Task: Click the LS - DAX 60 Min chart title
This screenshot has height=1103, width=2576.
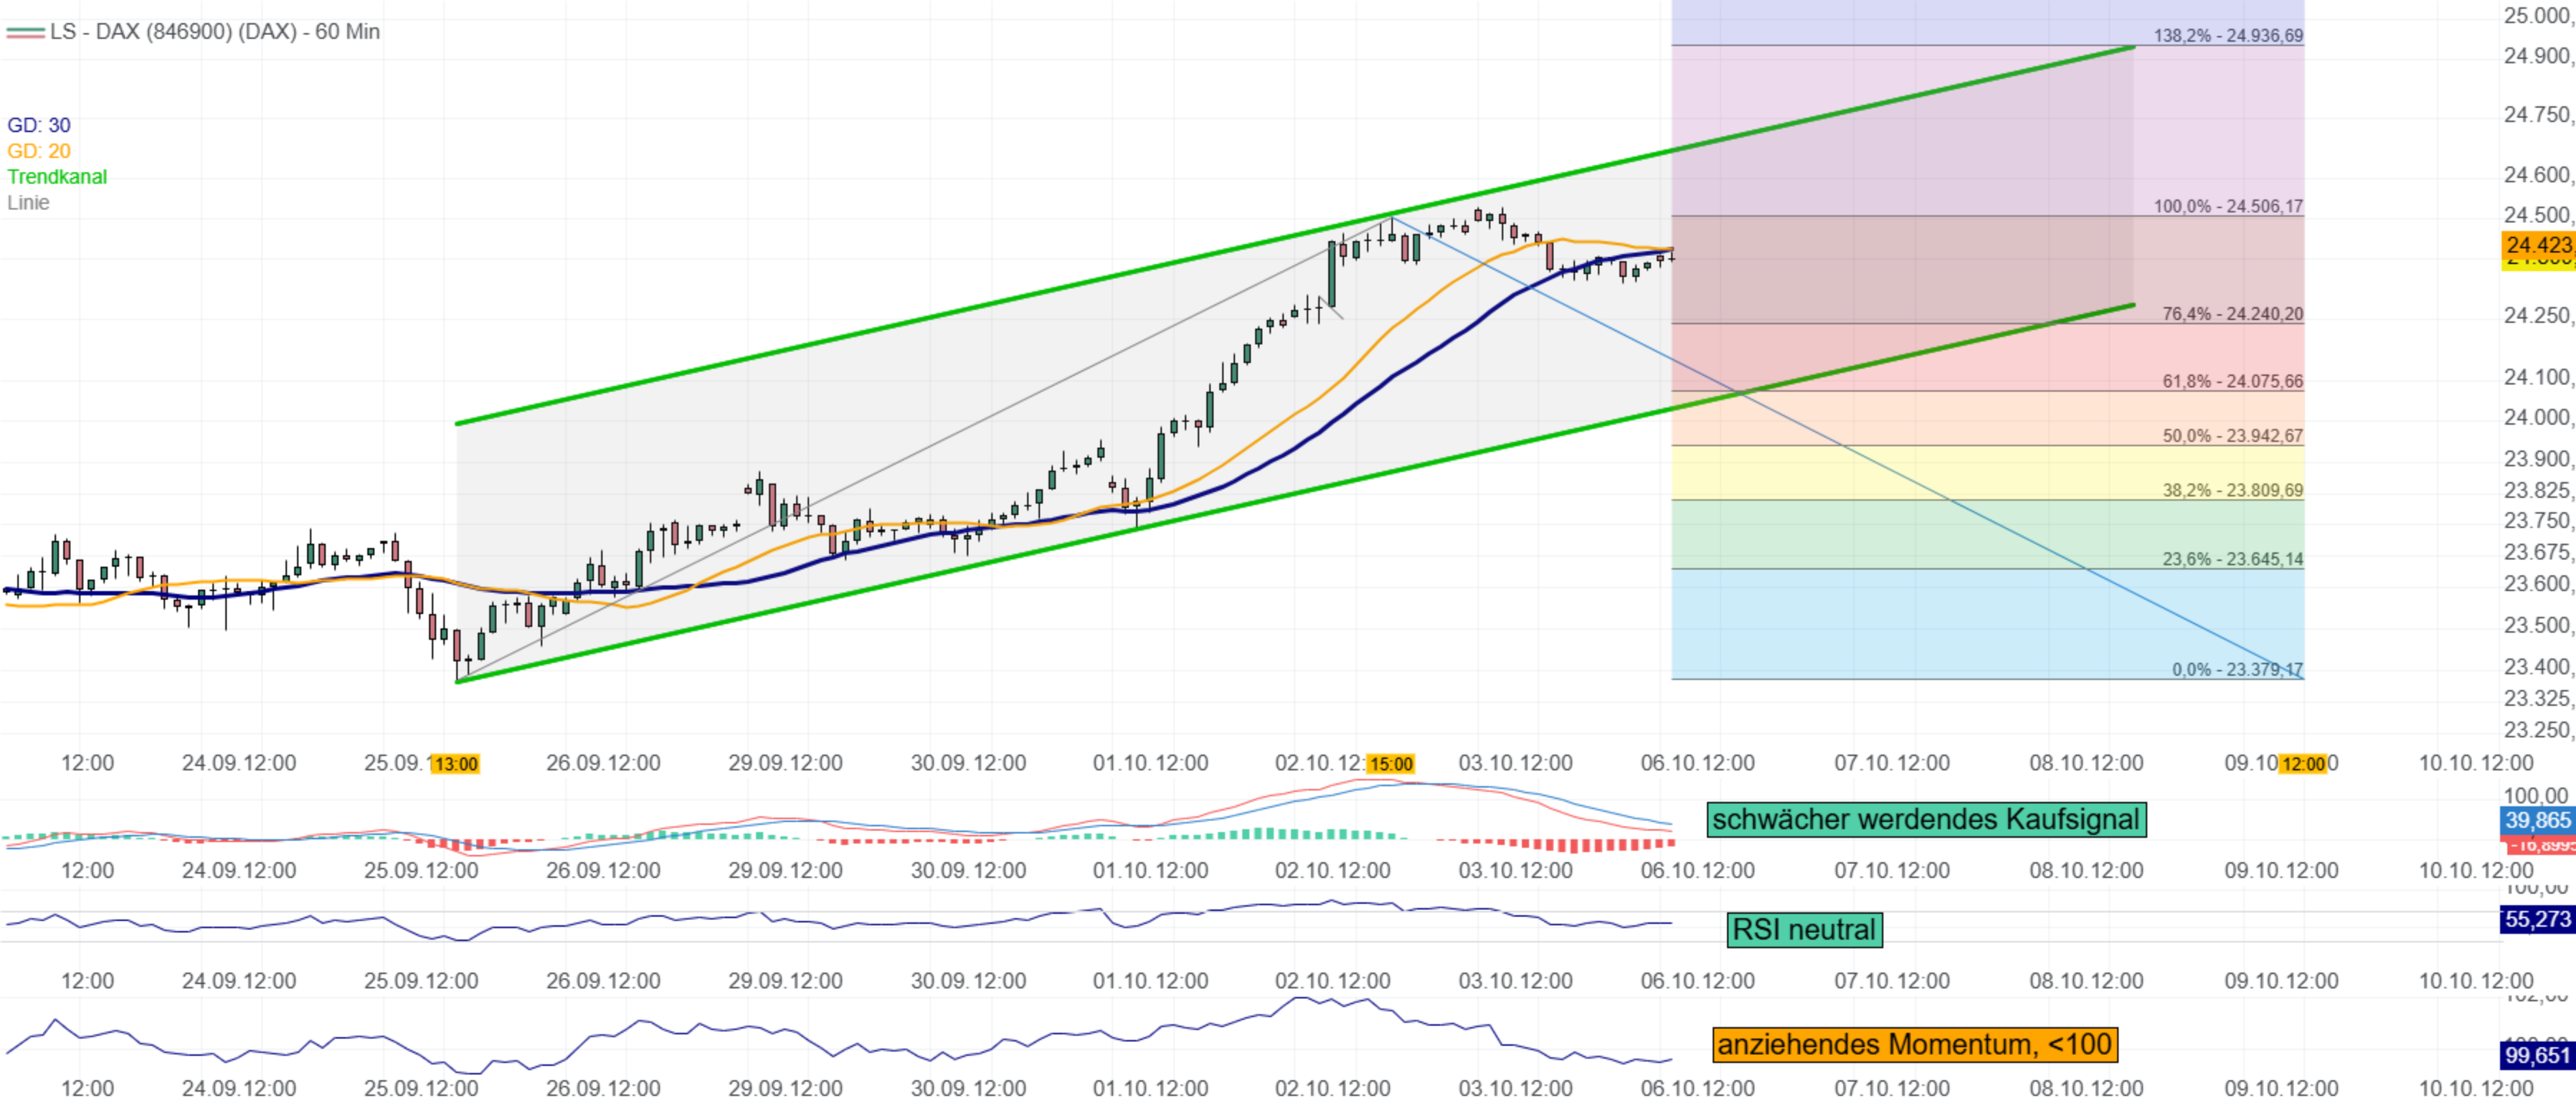Action: point(214,32)
